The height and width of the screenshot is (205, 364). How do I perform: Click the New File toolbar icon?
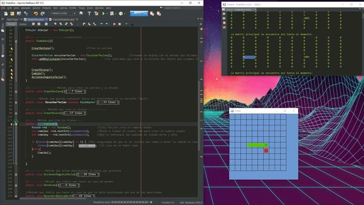point(6,14)
